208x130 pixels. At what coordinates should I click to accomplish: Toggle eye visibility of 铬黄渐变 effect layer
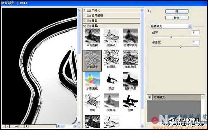coord(150,97)
